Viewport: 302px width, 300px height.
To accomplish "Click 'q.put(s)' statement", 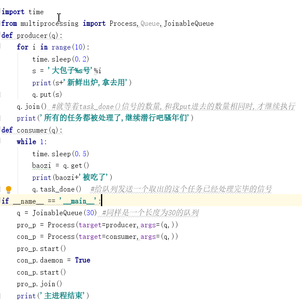I will pos(47,95).
